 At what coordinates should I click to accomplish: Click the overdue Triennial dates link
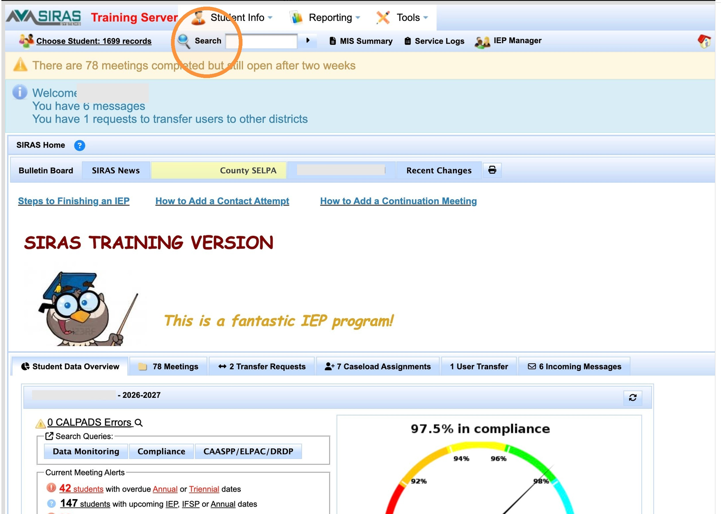(204, 489)
